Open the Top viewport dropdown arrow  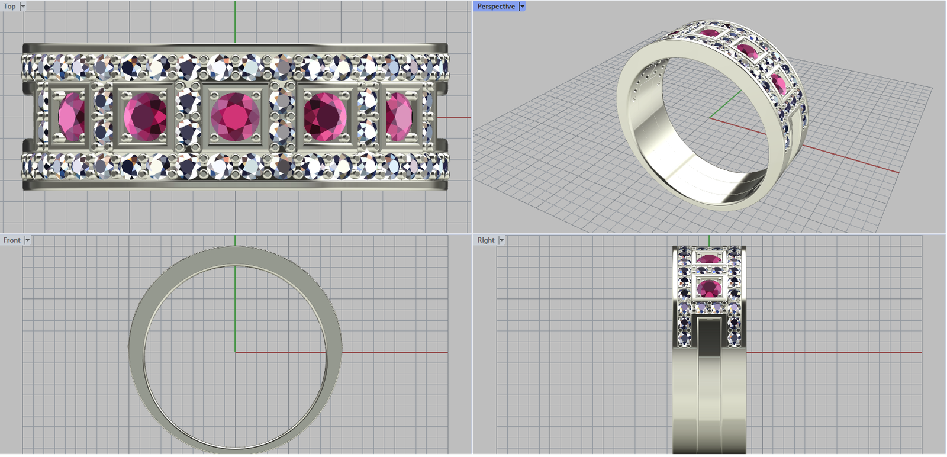[23, 7]
